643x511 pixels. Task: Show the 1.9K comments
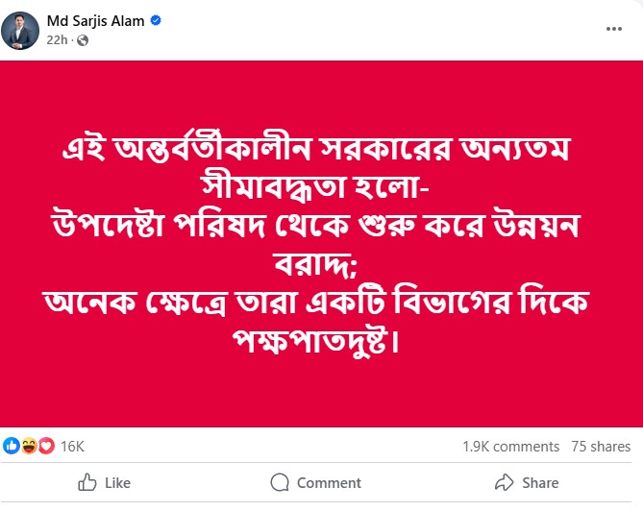[510, 447]
